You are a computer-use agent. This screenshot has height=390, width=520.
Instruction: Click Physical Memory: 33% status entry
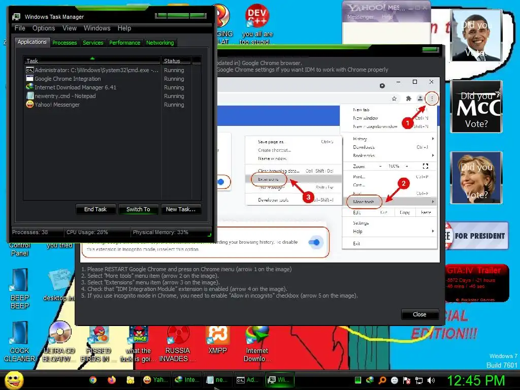click(160, 232)
